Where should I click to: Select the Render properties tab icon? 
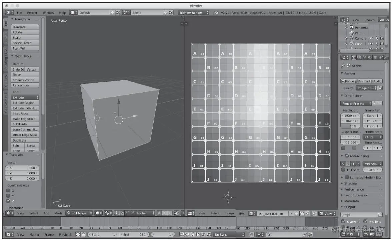point(354,58)
